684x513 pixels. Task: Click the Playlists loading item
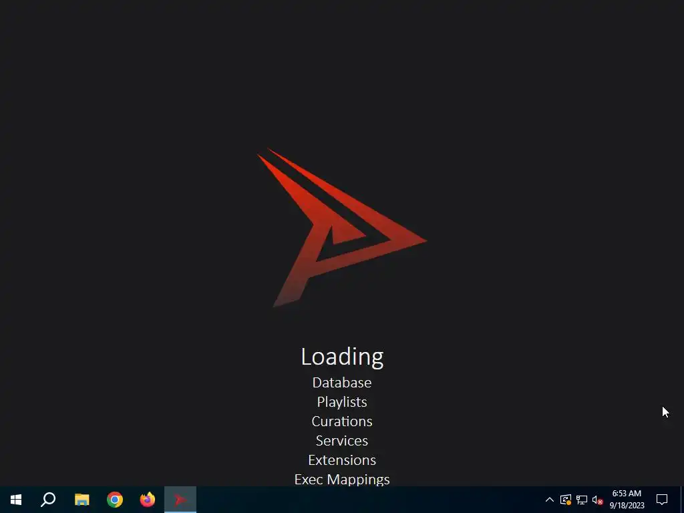[342, 402]
